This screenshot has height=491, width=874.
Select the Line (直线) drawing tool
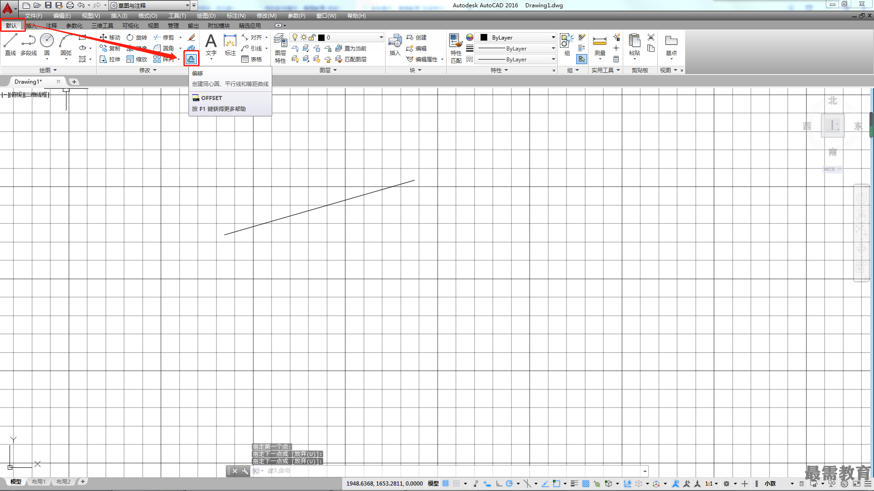click(x=10, y=45)
